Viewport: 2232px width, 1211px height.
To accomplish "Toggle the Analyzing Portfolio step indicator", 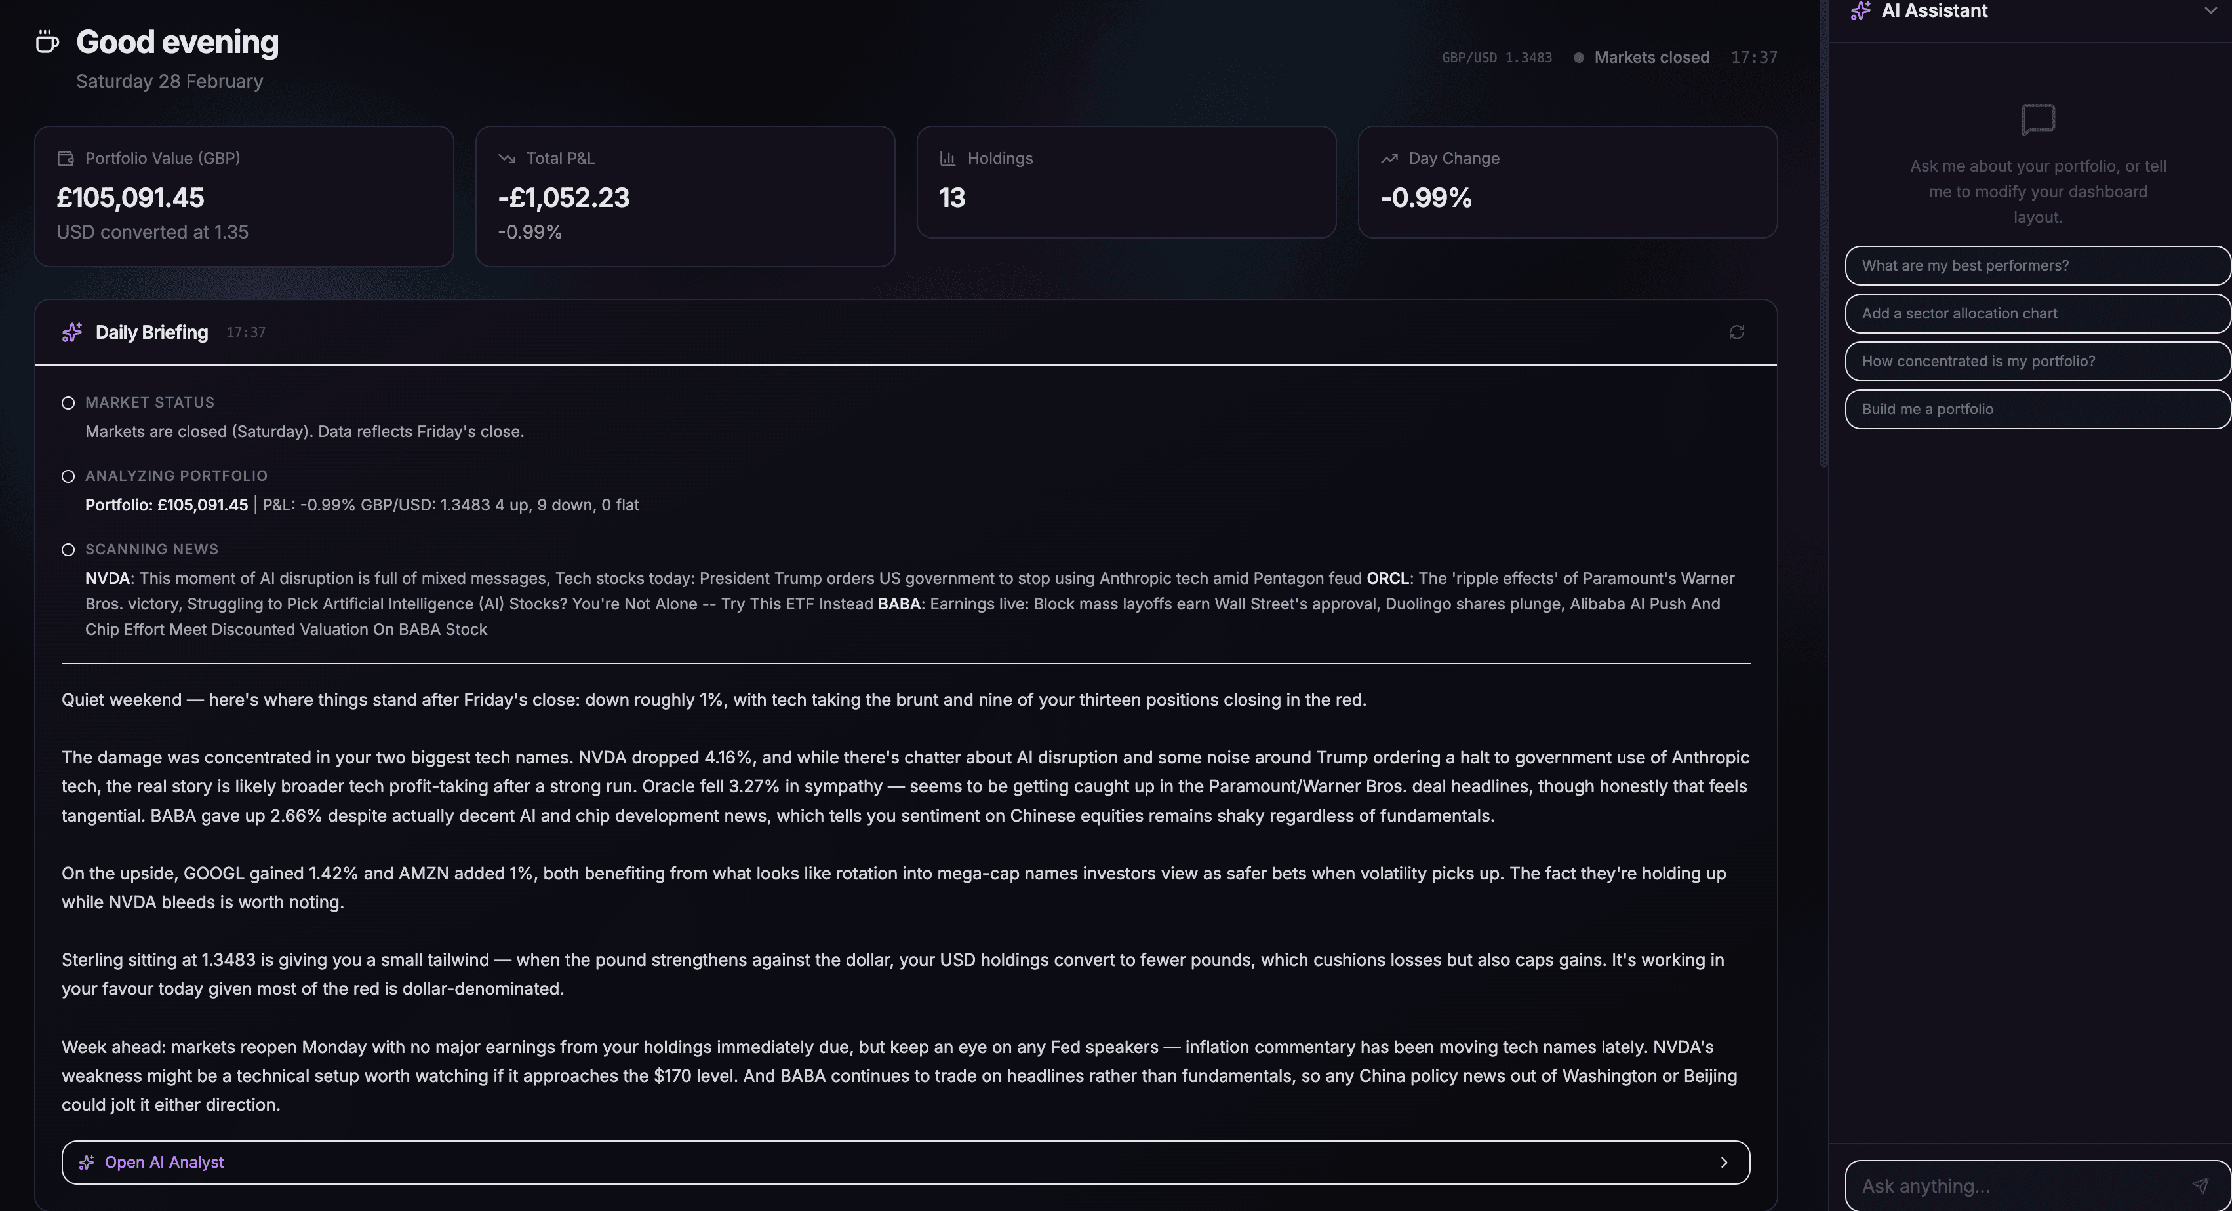I will (x=68, y=476).
